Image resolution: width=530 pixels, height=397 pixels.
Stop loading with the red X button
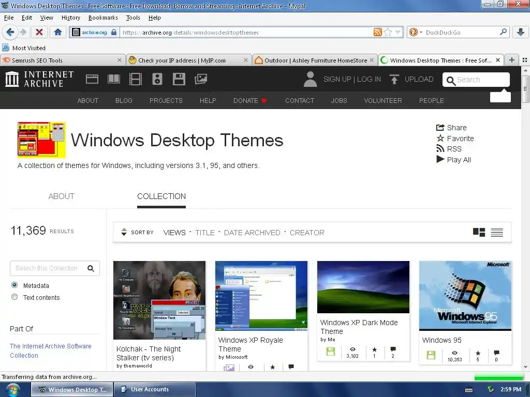click(39, 32)
